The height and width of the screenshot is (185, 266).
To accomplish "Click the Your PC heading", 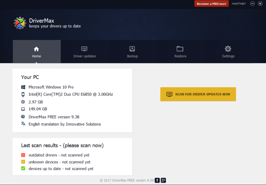I will tap(30, 77).
